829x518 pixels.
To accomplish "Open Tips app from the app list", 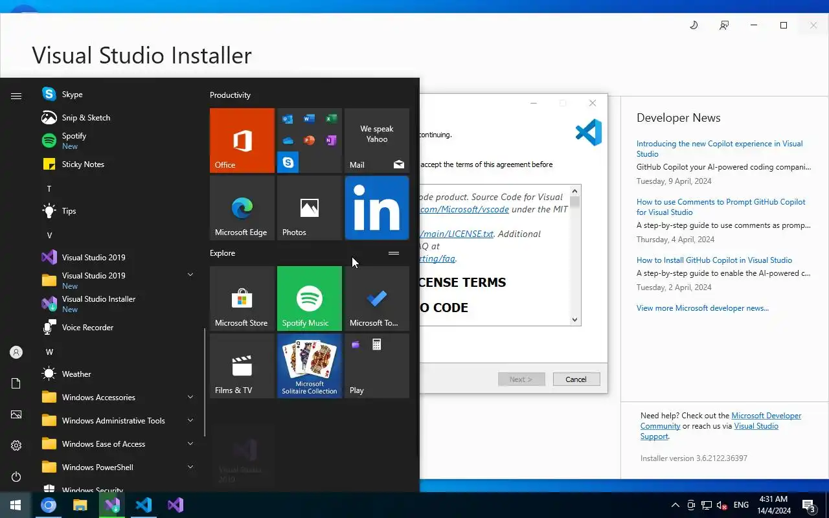I will tap(120, 211).
